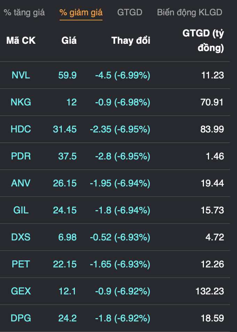This screenshot has height=332, width=237.
Task: Select the HDC stock symbol
Action: 21,129
